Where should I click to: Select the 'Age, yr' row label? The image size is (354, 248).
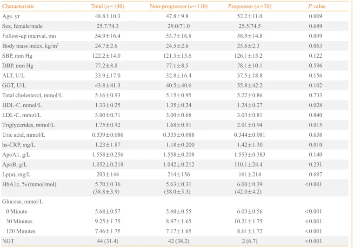pyautogui.click(x=11, y=16)
